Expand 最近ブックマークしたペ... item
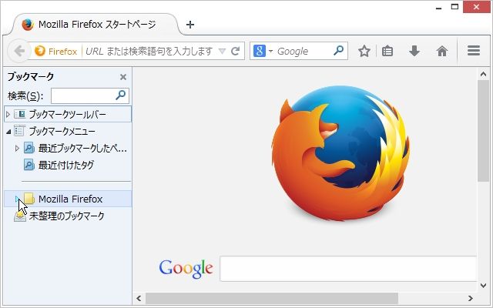The image size is (493, 308). pyautogui.click(x=17, y=148)
